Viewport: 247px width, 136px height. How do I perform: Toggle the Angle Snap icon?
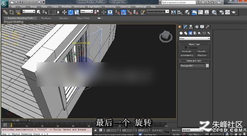[x=124, y=12]
